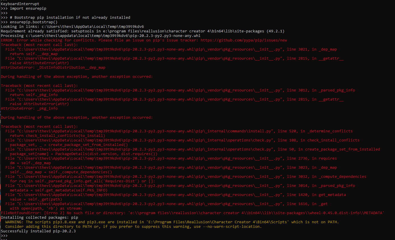Image resolution: width=395 pixels, height=240 pixels.
Task: Click the prompt below 'Successfully installed pip-20.2.3'
Action: [4, 236]
